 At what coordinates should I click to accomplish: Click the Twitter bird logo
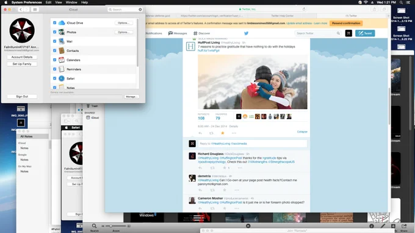point(246,33)
